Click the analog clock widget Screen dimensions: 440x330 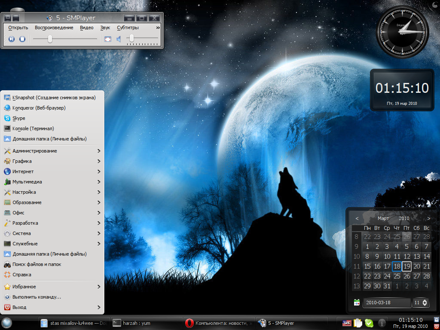(402, 32)
